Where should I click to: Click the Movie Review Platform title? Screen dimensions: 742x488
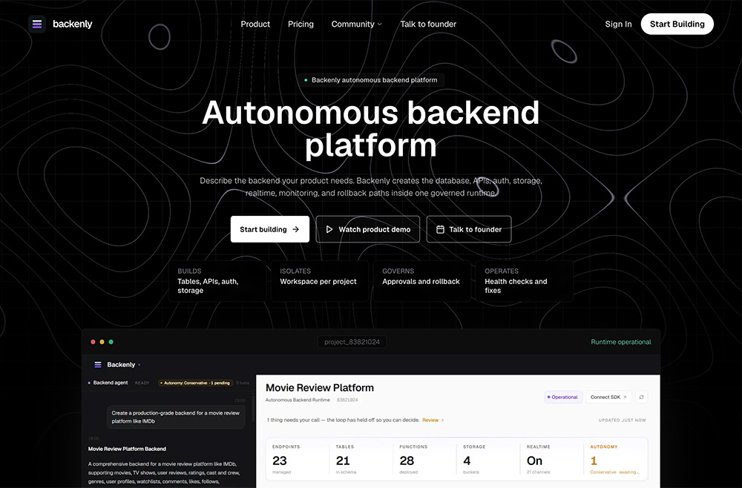point(319,388)
